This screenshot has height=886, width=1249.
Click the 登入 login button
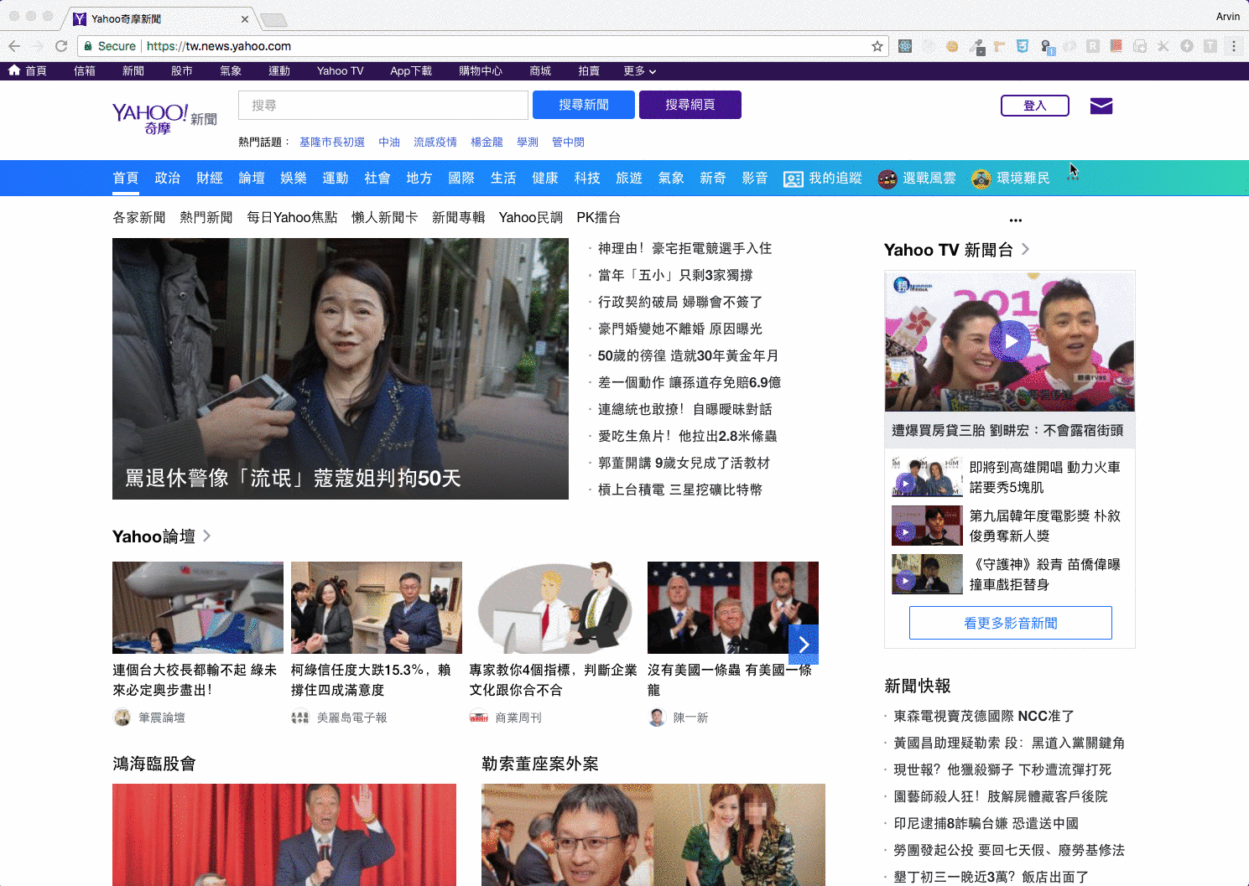click(x=1035, y=106)
